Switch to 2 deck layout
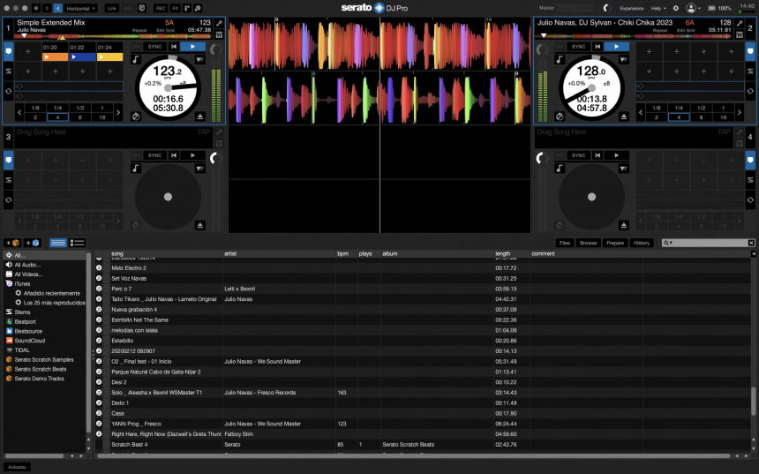 [x=47, y=8]
